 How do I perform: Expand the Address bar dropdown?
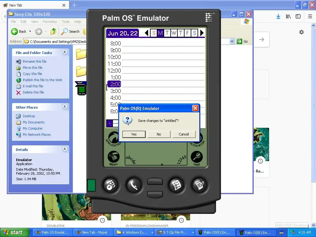[232, 41]
